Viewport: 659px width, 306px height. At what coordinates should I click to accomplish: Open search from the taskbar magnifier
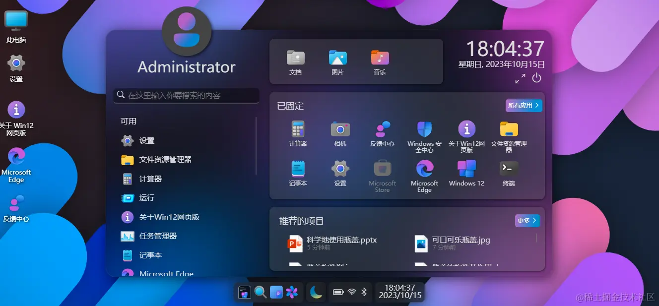261,292
